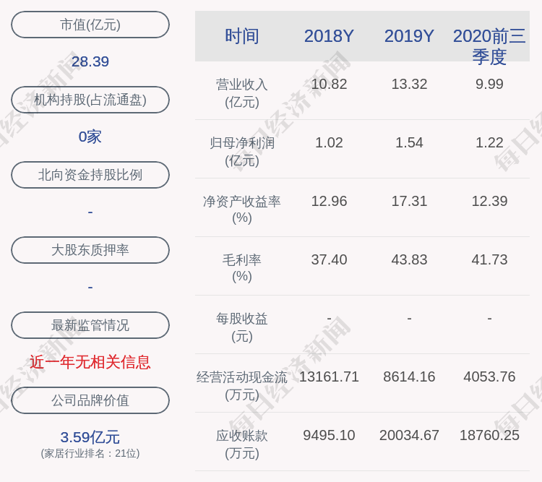This screenshot has height=482, width=542.
Task: Select cash flow value 8614.16
Action: tap(409, 376)
